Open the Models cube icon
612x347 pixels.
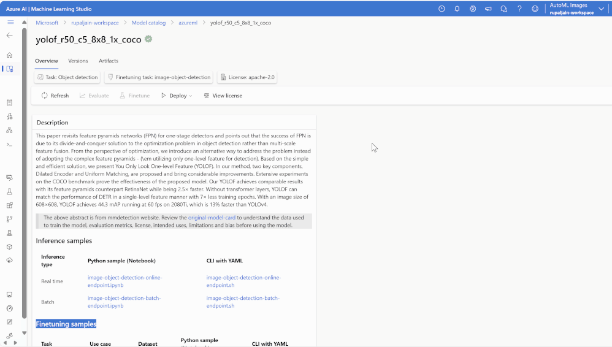click(x=10, y=246)
